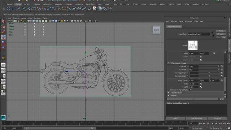Activate the Paint Selection tool in the toolbox
The height and width of the screenshot is (130, 231).
(x=3, y=32)
